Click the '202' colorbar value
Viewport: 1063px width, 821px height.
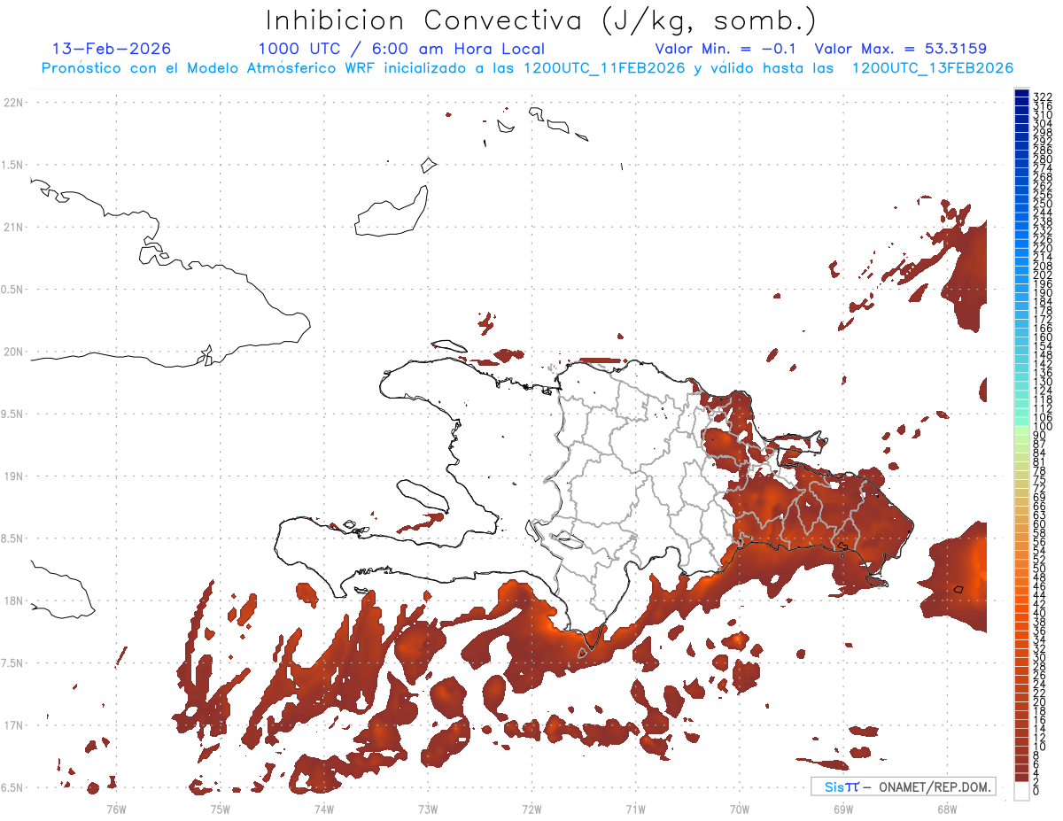(1042, 275)
